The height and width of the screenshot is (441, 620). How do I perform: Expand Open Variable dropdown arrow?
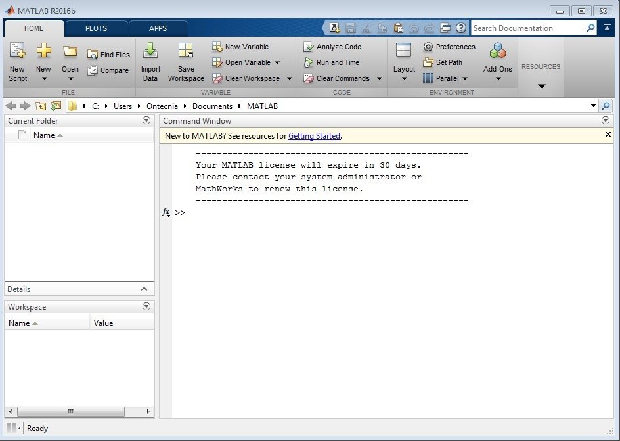click(x=277, y=62)
